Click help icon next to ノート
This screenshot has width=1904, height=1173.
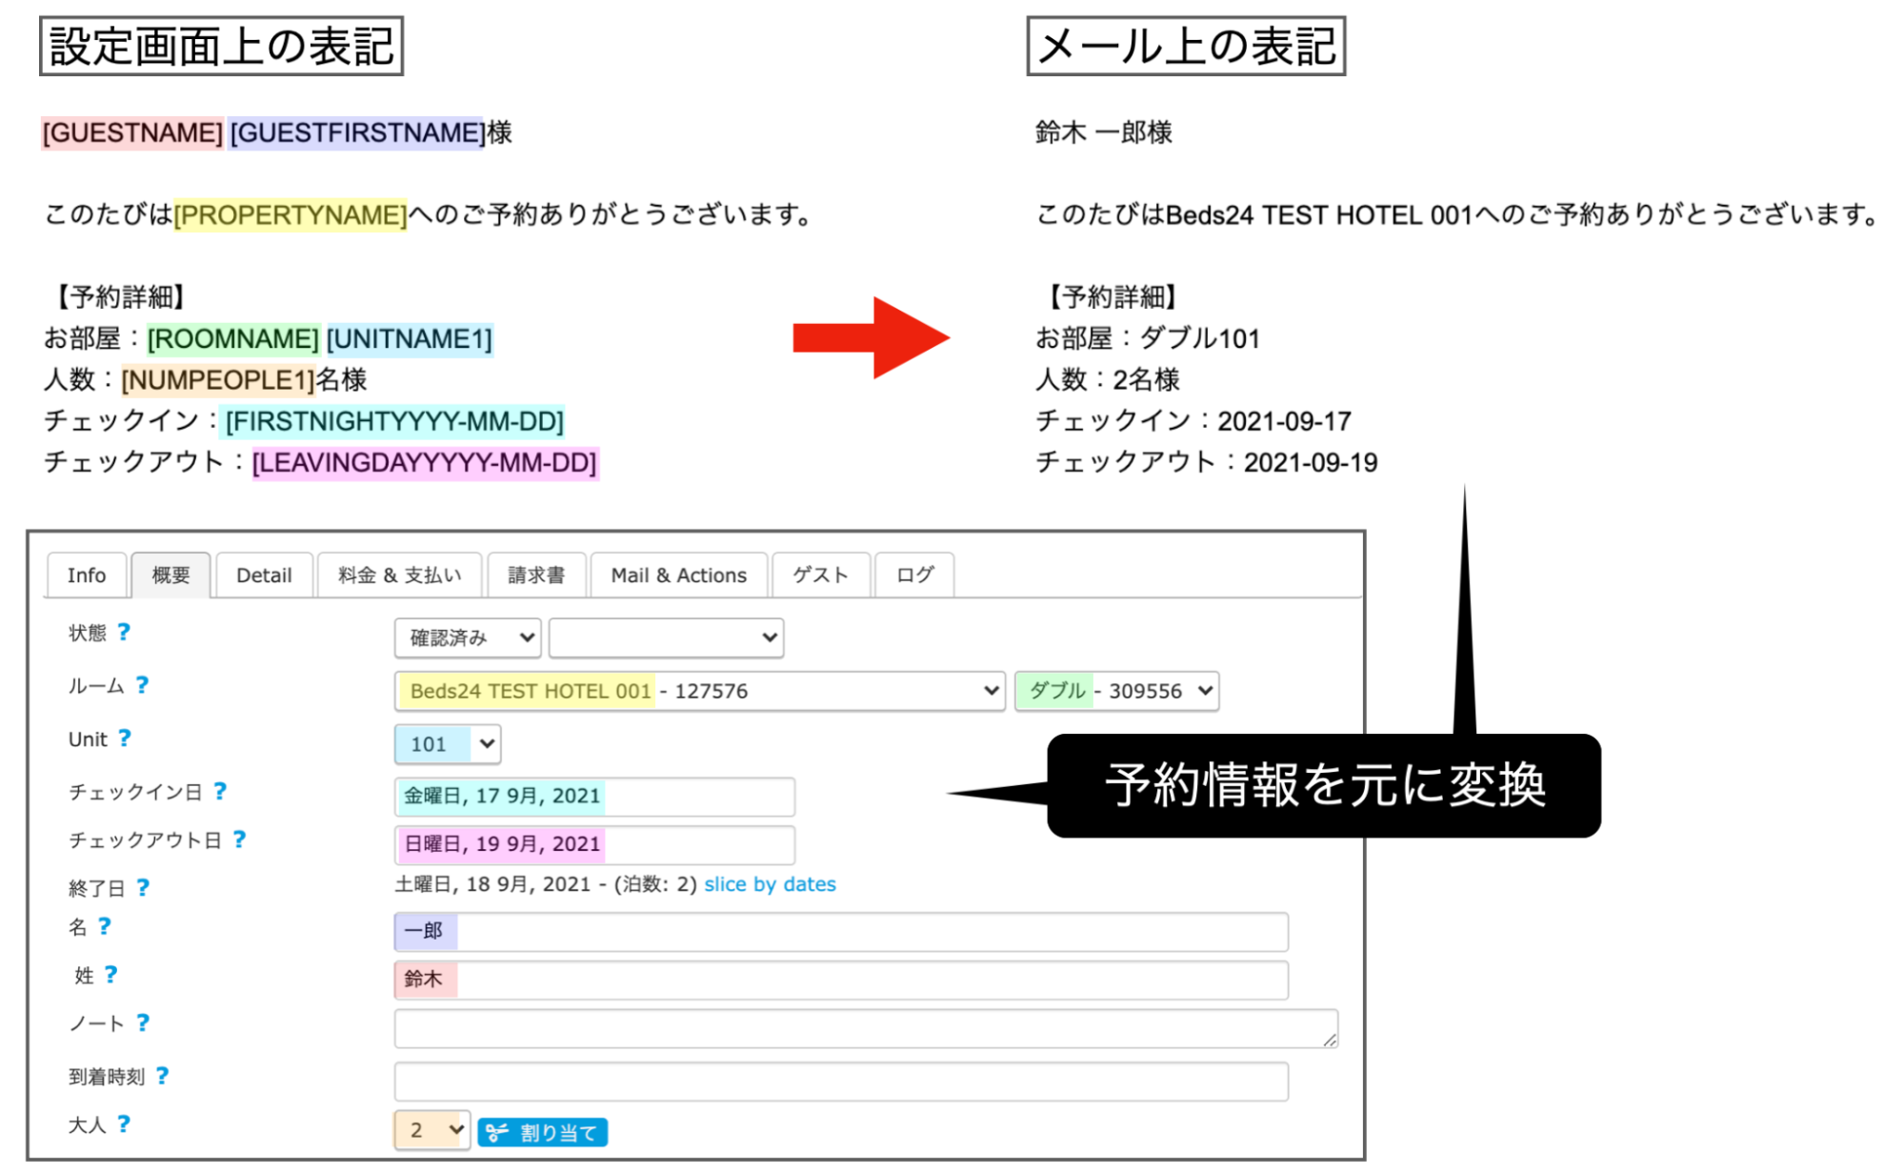(143, 1021)
